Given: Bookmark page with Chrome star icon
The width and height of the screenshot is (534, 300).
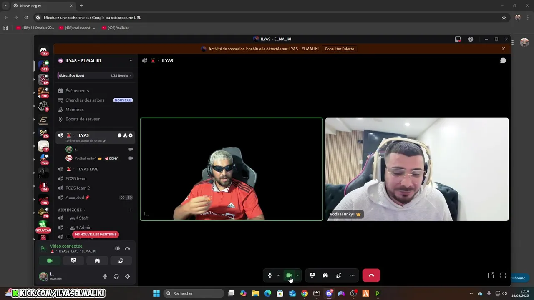Looking at the screenshot, I should 504,17.
